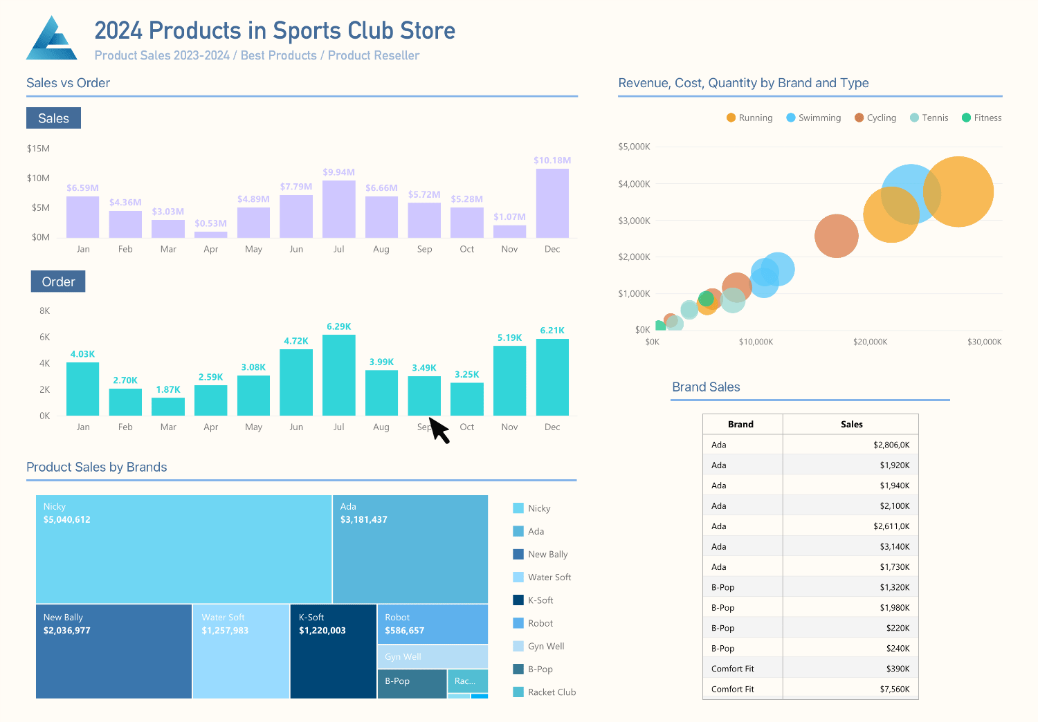Screen dimensions: 1038x722
Task: Click the blue triangle logo icon
Action: point(52,38)
